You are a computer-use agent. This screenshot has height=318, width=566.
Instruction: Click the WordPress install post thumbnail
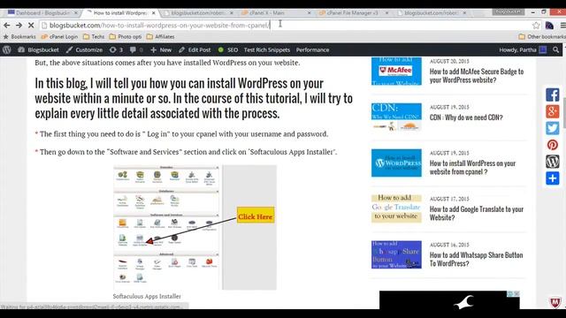396,163
